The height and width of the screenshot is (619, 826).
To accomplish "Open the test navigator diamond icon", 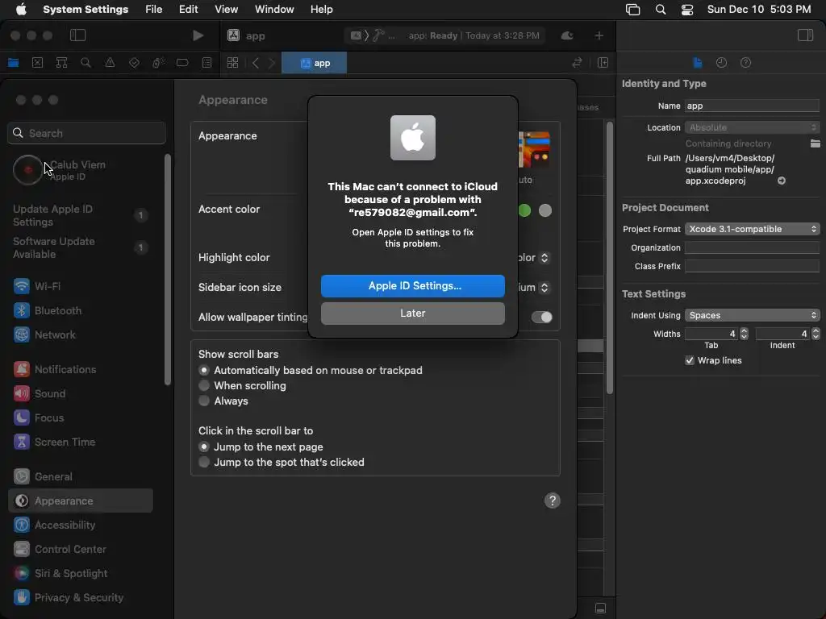I will point(135,63).
